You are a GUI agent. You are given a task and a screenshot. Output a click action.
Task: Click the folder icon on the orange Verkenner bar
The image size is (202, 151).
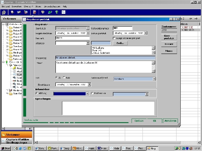coord(3,135)
